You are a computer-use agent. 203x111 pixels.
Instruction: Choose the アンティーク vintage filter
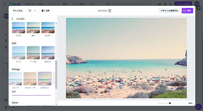pyautogui.click(x=30, y=79)
